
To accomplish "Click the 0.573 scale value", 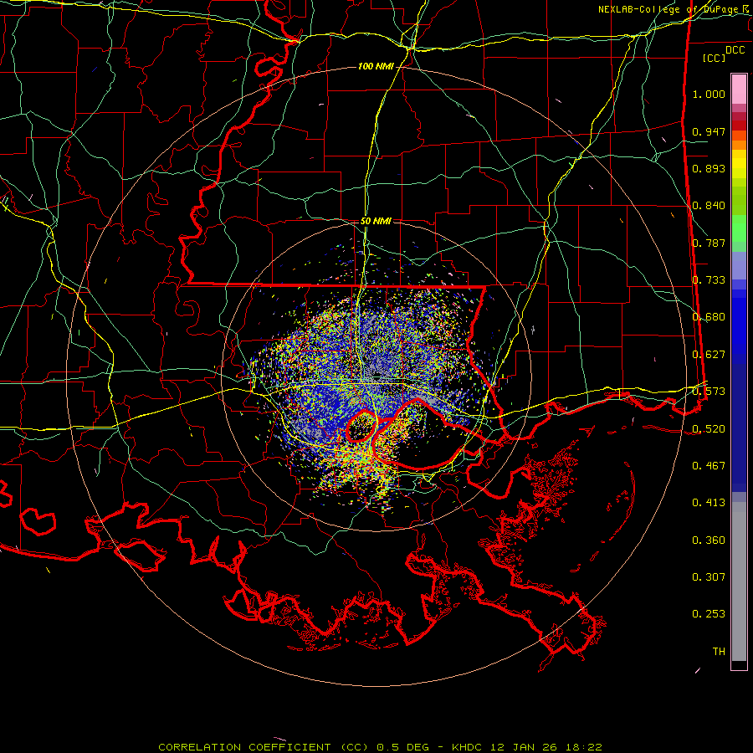I will [709, 392].
